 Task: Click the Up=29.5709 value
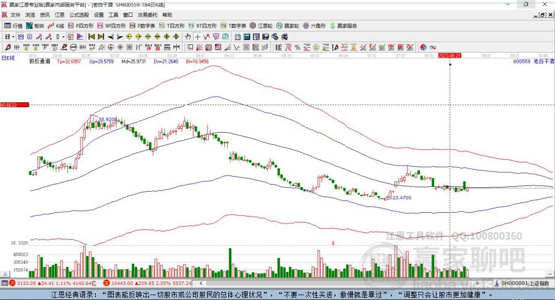point(101,62)
